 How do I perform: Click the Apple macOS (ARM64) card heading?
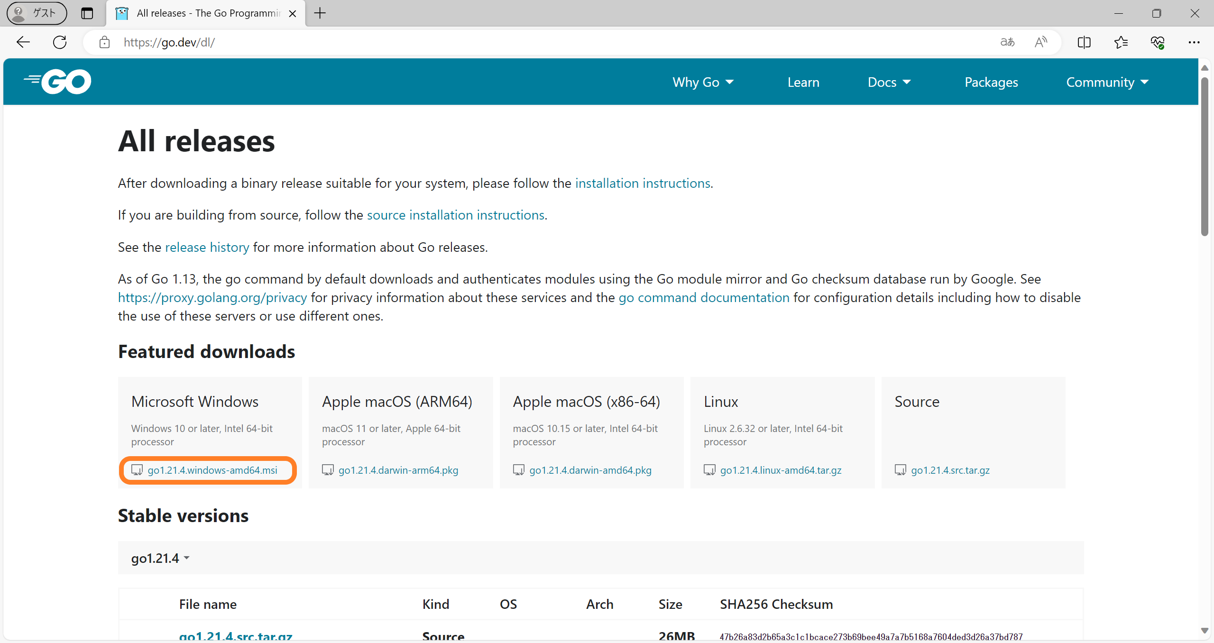397,402
